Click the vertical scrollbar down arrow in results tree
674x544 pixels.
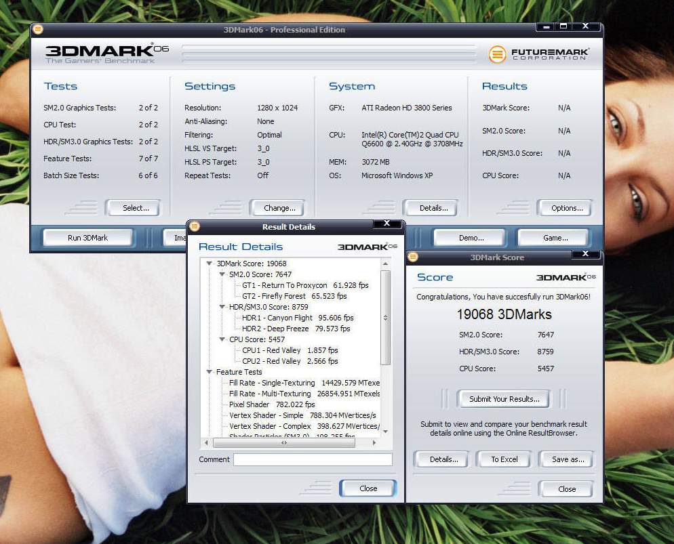point(386,432)
